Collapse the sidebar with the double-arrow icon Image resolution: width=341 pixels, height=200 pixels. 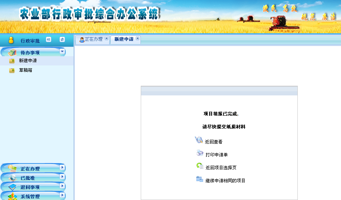[48, 40]
